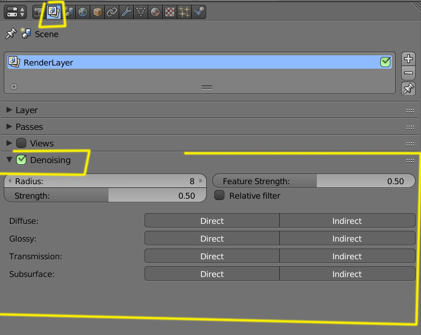Image resolution: width=421 pixels, height=335 pixels.
Task: Click Layer panel drag grip
Action: (410, 111)
